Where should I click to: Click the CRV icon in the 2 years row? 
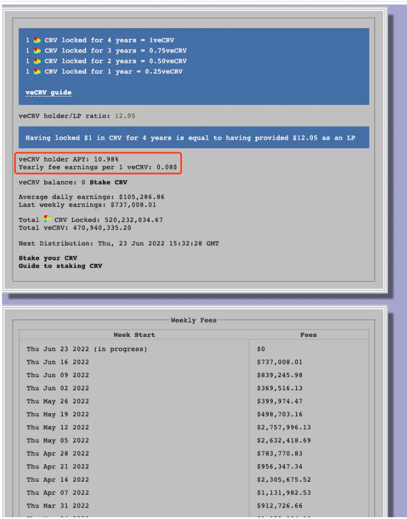pyautogui.click(x=37, y=61)
